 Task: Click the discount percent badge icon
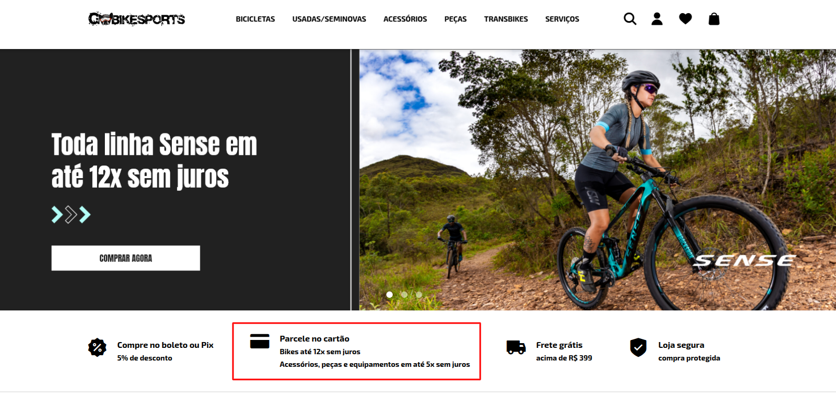click(97, 347)
